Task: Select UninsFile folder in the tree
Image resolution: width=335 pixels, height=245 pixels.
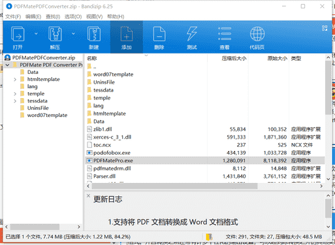Action: (x=38, y=108)
